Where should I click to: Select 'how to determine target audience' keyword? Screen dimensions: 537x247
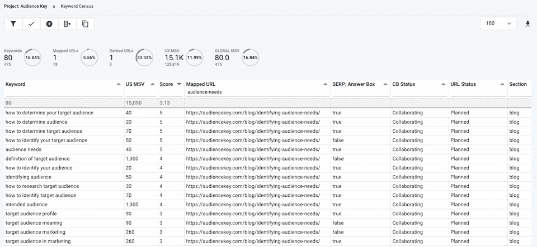44,132
